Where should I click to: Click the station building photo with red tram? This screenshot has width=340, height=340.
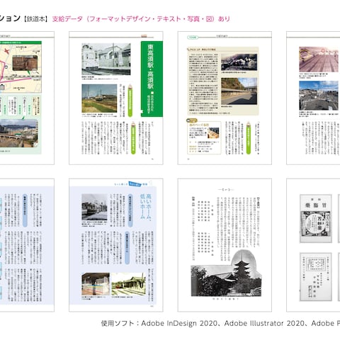point(128,284)
